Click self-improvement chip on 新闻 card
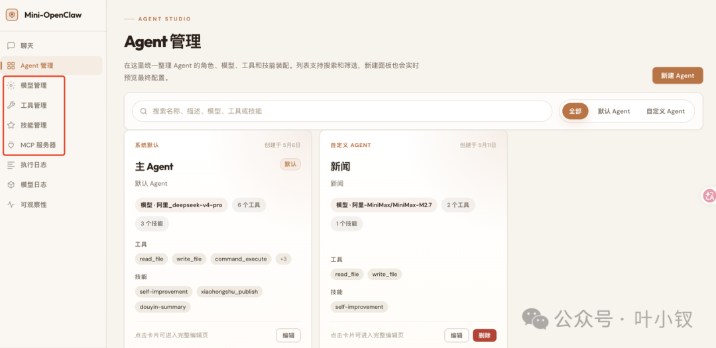 pyautogui.click(x=359, y=307)
